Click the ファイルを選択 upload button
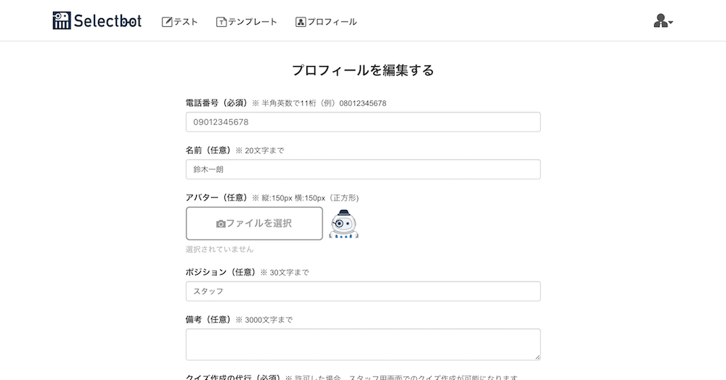The width and height of the screenshot is (726, 380). 254,223
